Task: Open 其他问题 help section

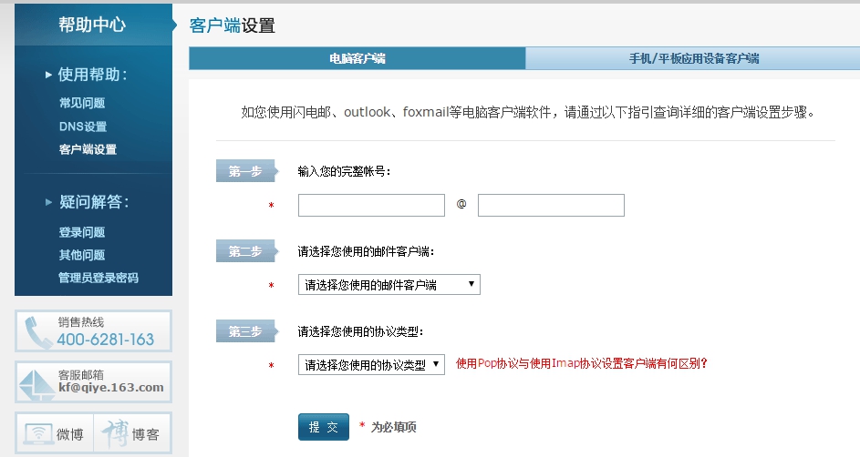Action: click(82, 255)
